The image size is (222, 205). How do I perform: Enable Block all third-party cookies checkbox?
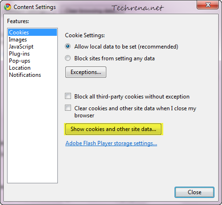[68, 96]
